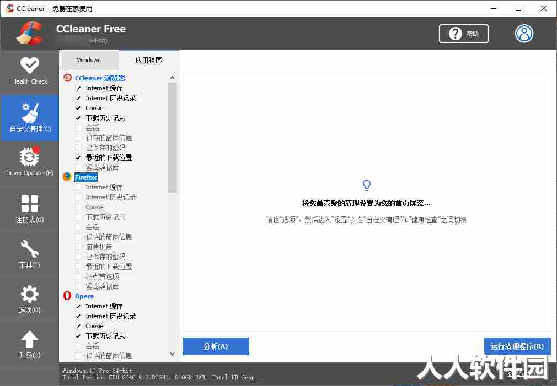Click the Opera browser icon
This screenshot has width=557, height=386.
[67, 296]
